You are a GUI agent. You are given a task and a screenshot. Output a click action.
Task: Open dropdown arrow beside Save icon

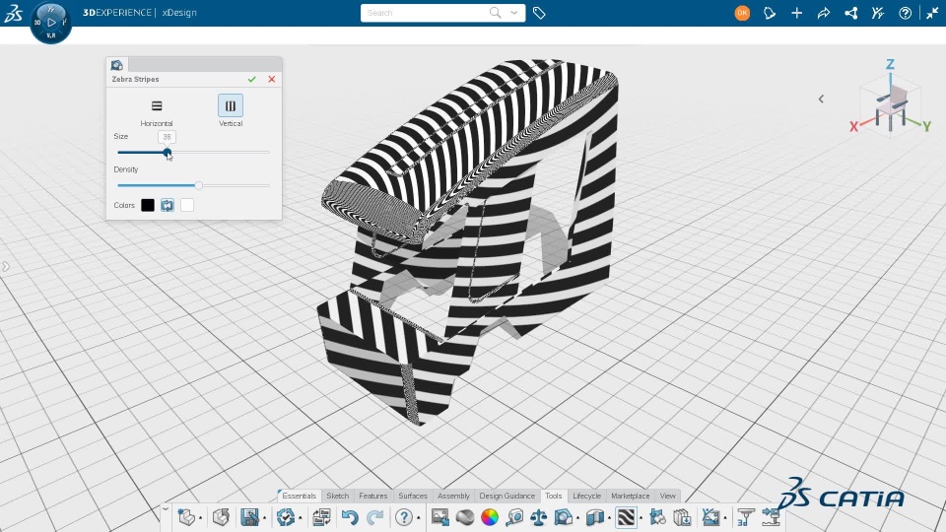264,518
